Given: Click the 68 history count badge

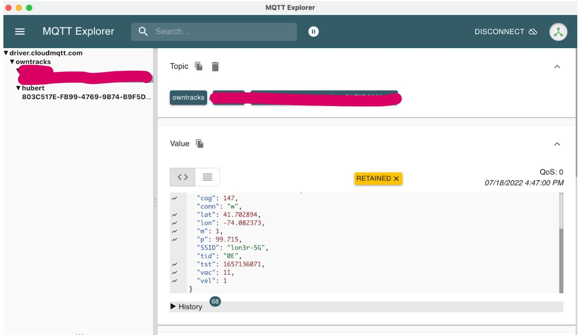Looking at the screenshot, I should pyautogui.click(x=215, y=302).
